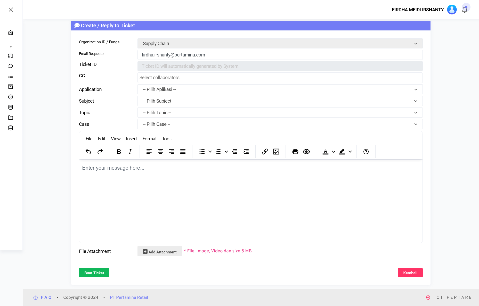Open the Pilih Aplikasi dropdown
The height and width of the screenshot is (306, 479).
pyautogui.click(x=280, y=89)
